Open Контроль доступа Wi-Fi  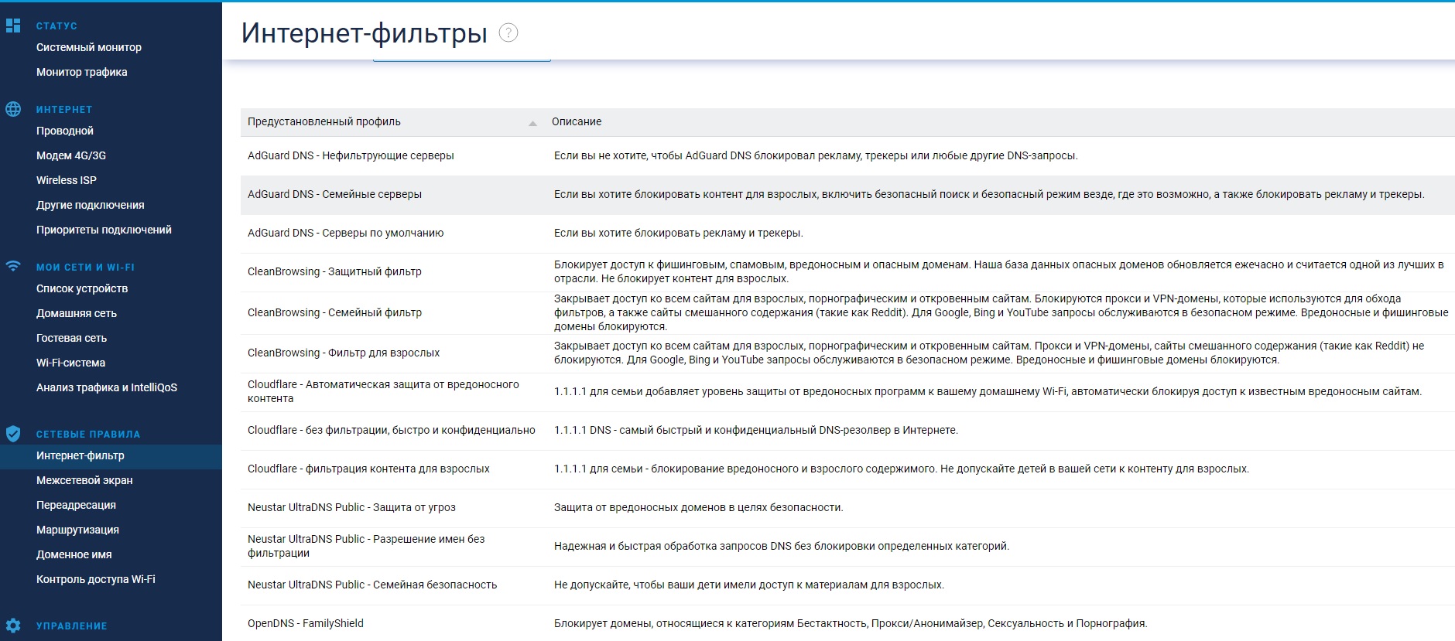[95, 579]
